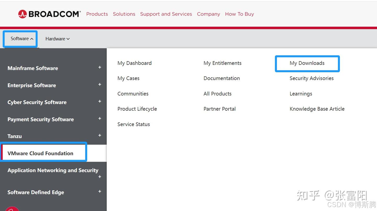
Task: Collapse the Software dropdown menu
Action: pyautogui.click(x=22, y=39)
